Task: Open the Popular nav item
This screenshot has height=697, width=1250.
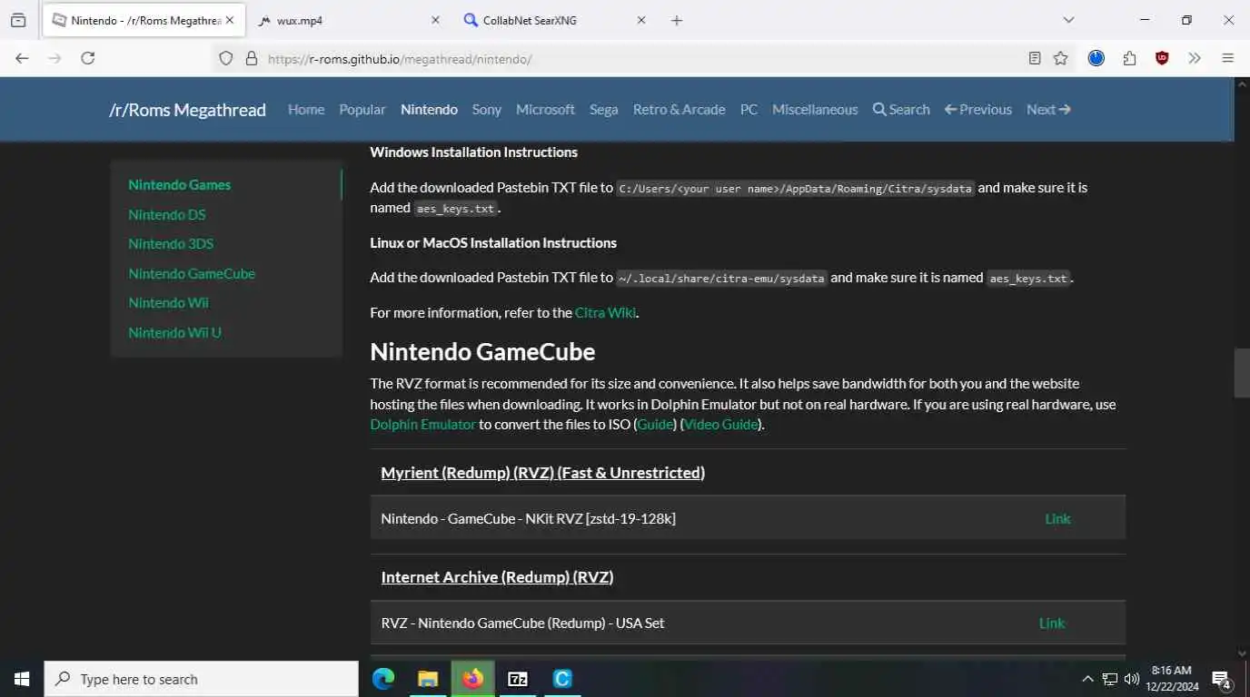Action: 362,109
